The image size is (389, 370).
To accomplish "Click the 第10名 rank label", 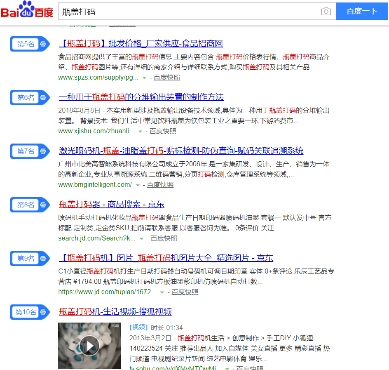I will [x=26, y=312].
